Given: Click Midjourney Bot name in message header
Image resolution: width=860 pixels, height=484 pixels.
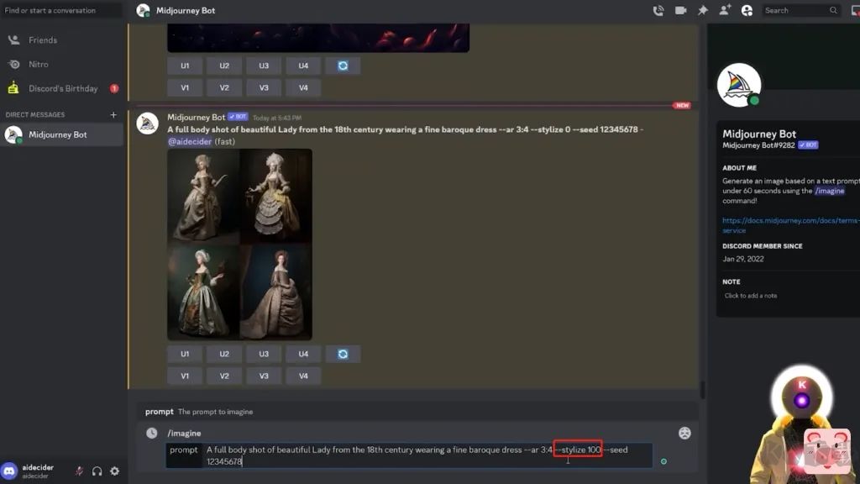Looking at the screenshot, I should 196,118.
